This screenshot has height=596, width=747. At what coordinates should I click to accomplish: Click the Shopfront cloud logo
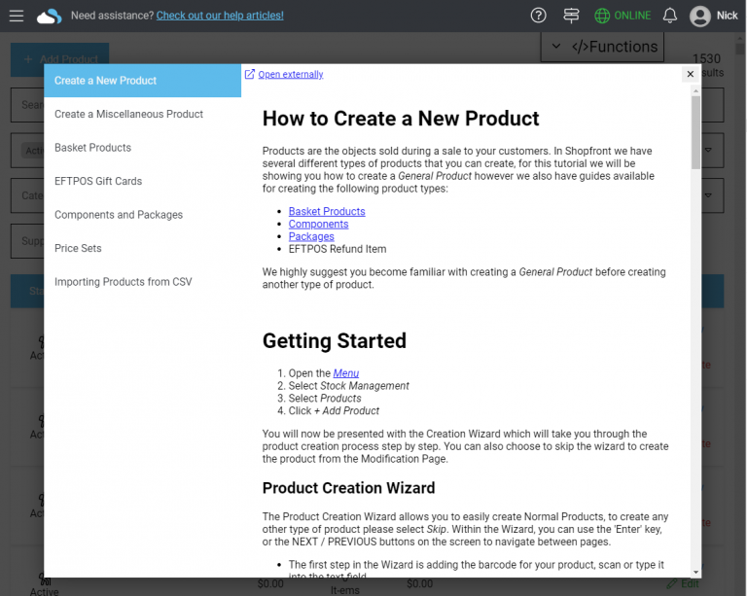[x=49, y=16]
